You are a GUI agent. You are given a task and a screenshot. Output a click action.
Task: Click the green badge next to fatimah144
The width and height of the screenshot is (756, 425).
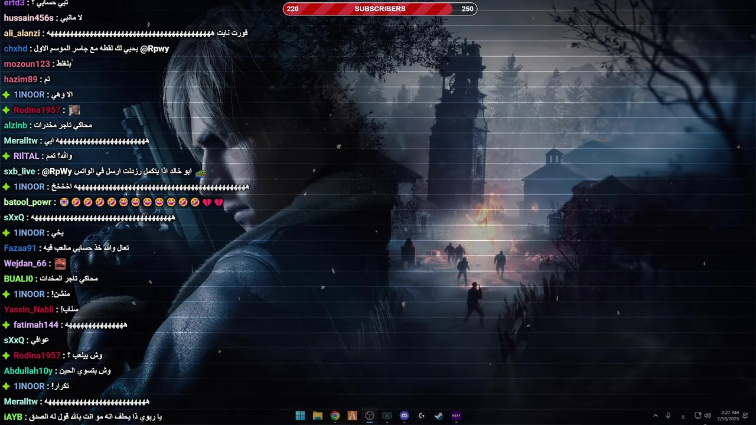pos(6,325)
